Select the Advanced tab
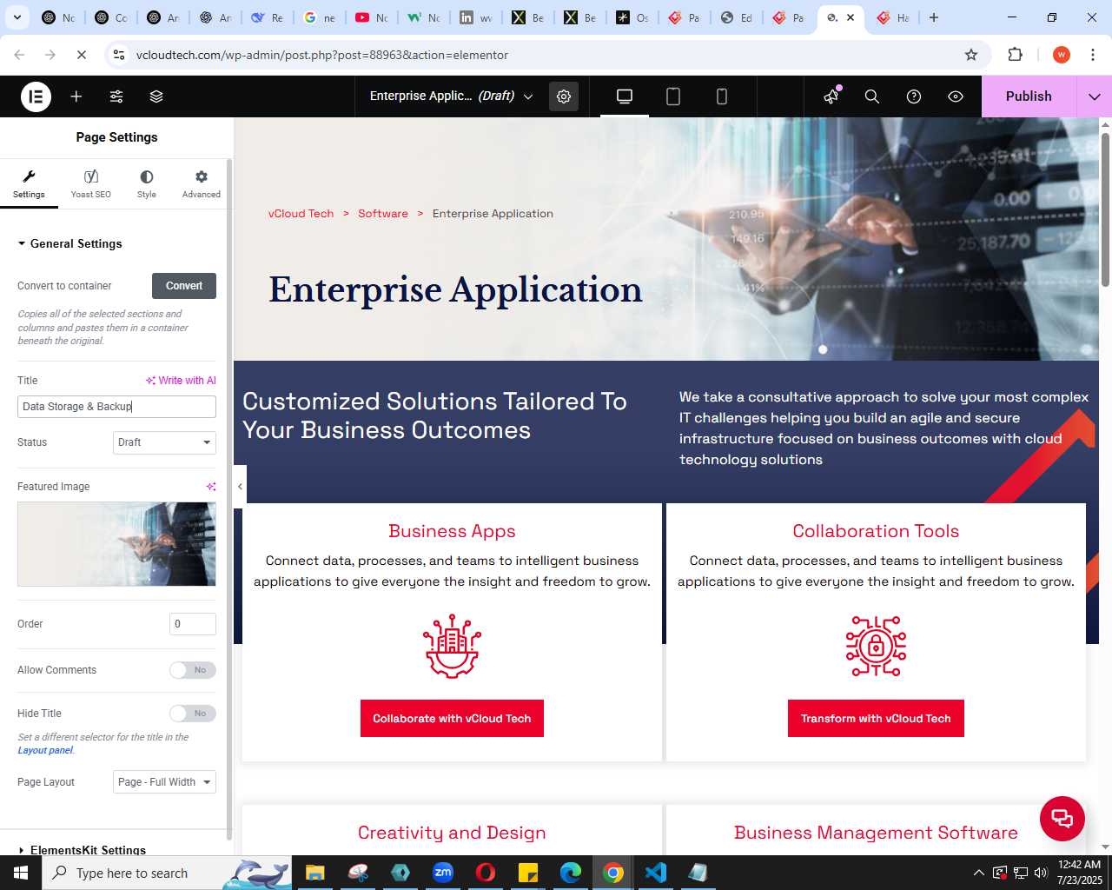This screenshot has width=1112, height=890. [202, 184]
